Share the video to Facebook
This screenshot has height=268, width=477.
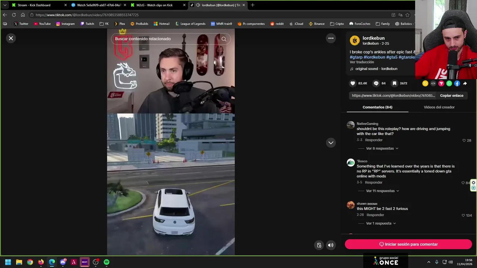point(457,83)
